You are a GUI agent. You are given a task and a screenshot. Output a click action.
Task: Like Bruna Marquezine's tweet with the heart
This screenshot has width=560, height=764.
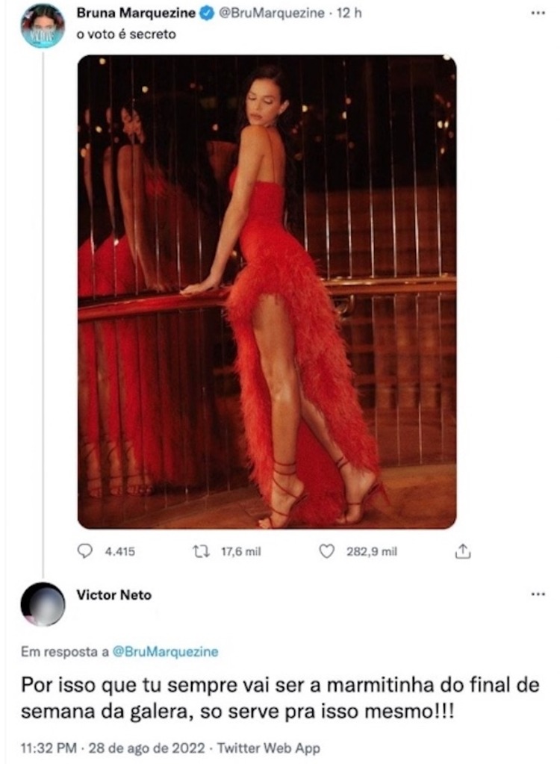326,551
